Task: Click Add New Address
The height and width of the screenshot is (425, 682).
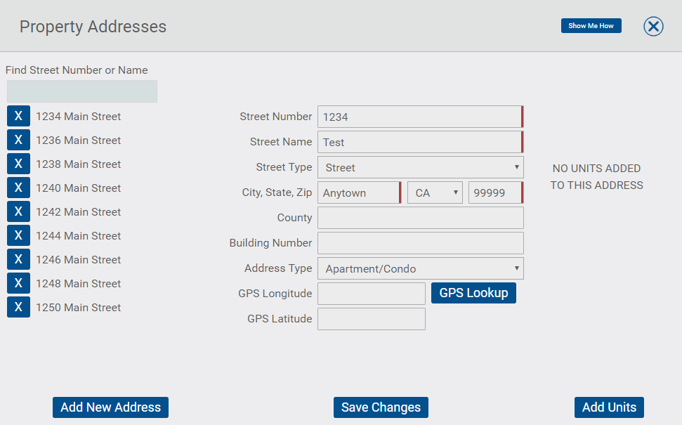Action: click(x=110, y=407)
